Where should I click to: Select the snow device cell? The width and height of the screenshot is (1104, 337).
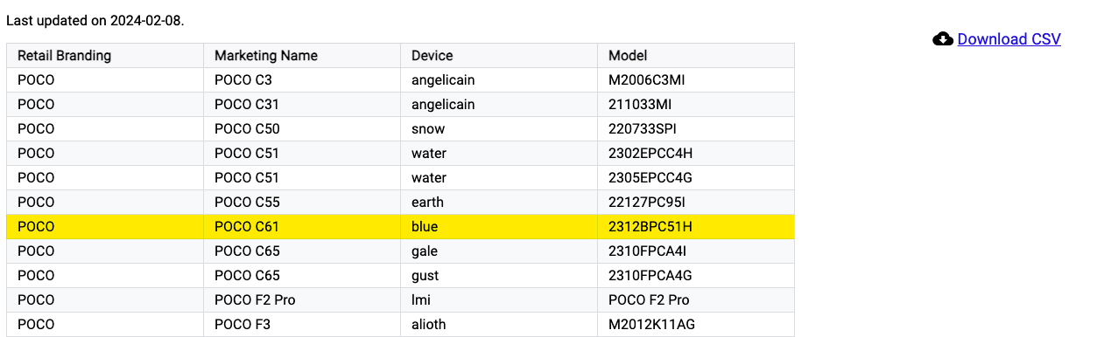499,129
